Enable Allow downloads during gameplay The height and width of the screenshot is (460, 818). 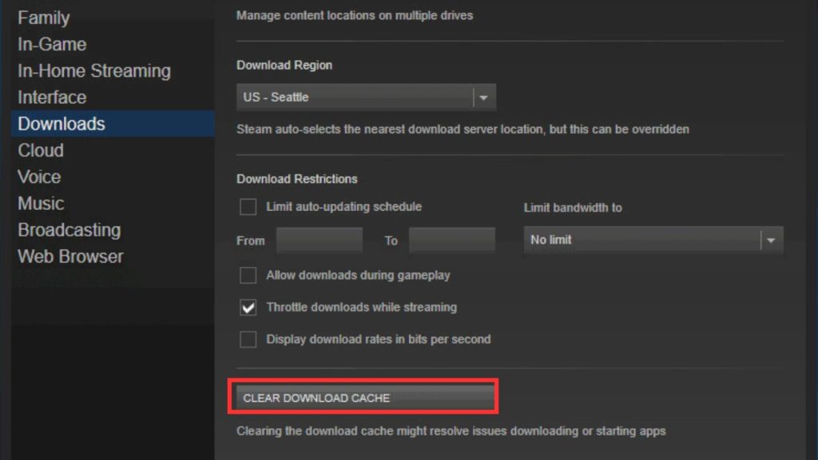pos(248,275)
